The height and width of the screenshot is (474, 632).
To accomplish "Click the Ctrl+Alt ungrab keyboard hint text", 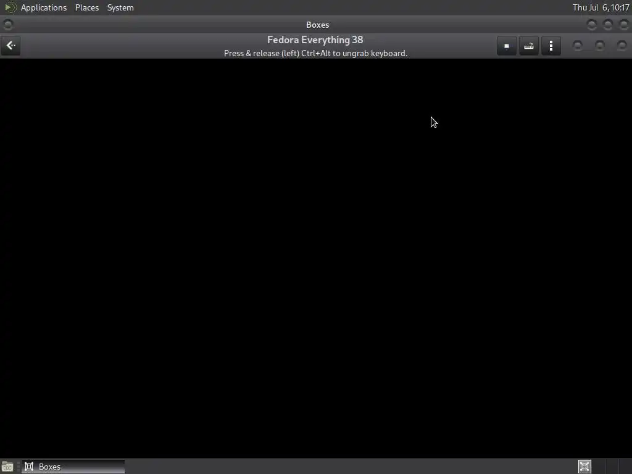I will pos(315,53).
